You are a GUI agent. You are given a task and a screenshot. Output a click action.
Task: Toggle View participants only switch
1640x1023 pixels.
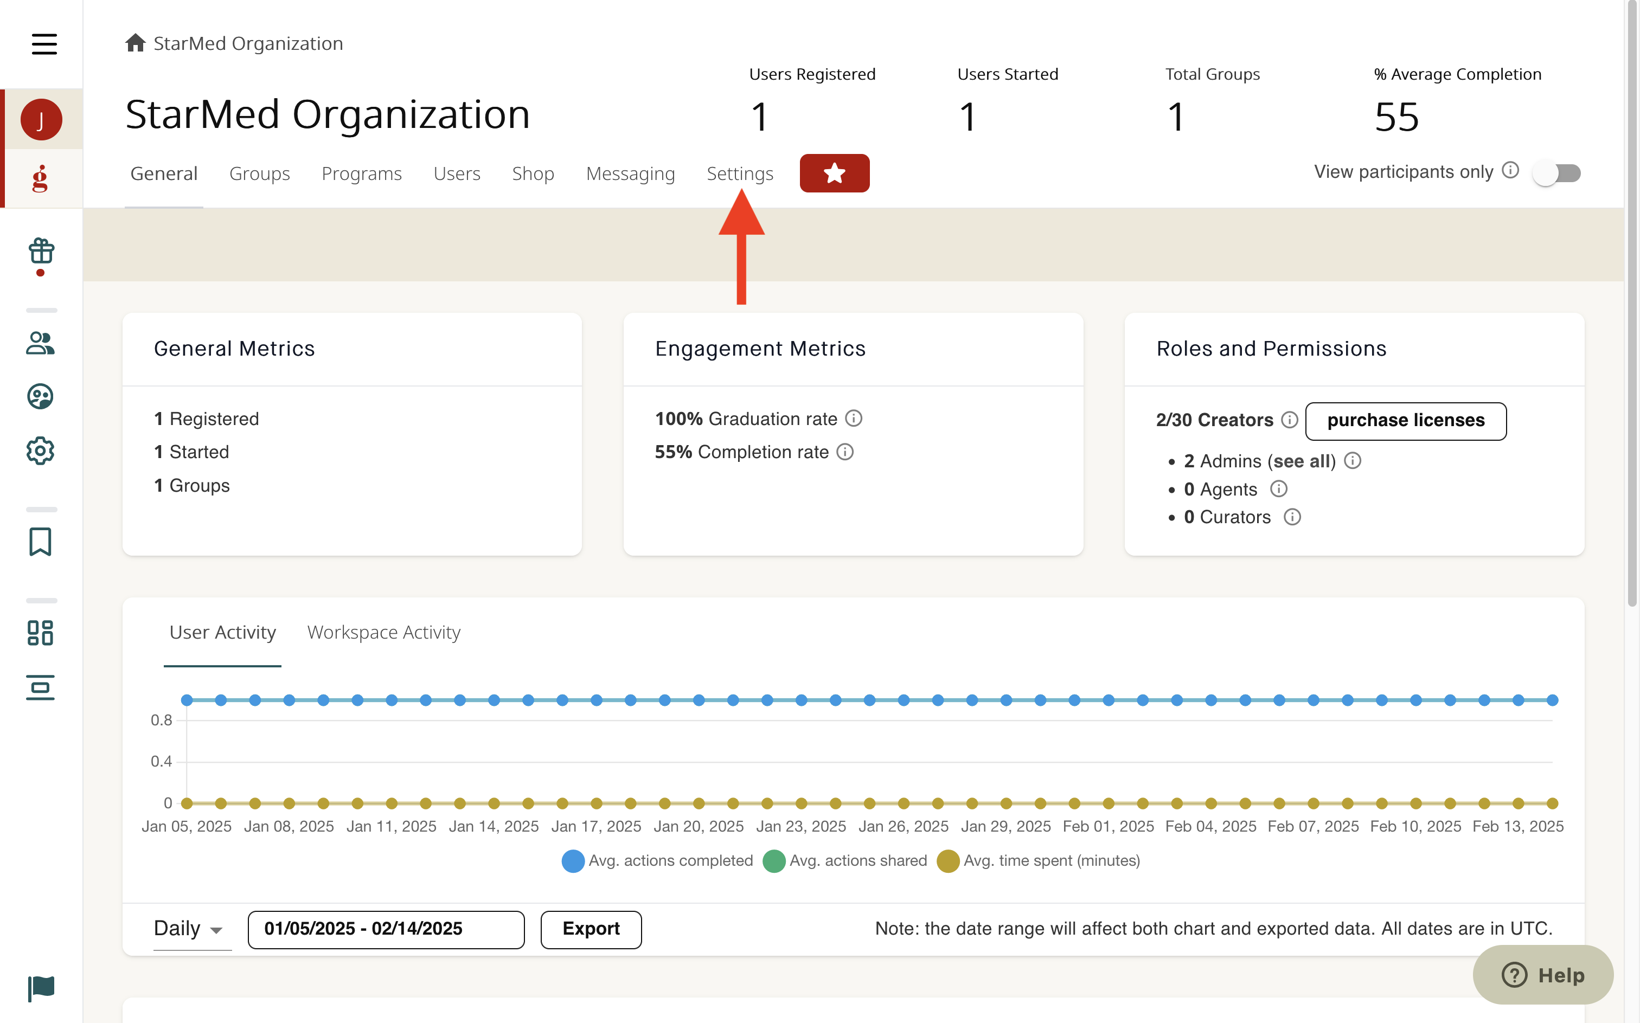pos(1556,173)
